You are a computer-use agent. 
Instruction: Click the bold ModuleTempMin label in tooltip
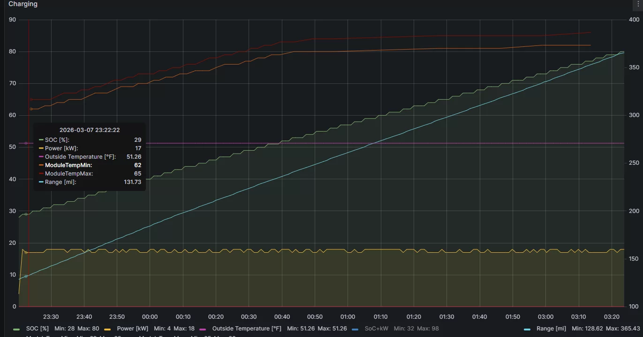[x=68, y=165]
